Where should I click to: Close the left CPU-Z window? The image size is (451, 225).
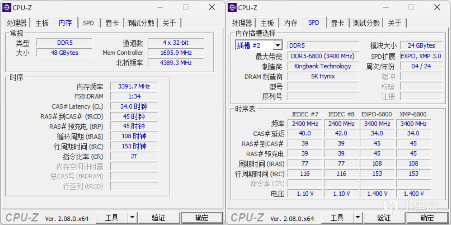click(x=212, y=7)
